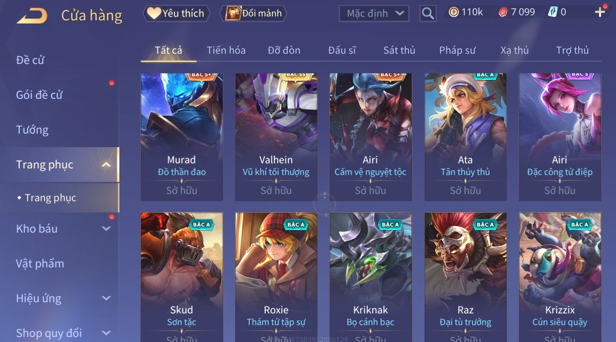This screenshot has width=616, height=342.
Task: Tap the blue voucher currency icon
Action: [x=553, y=12]
